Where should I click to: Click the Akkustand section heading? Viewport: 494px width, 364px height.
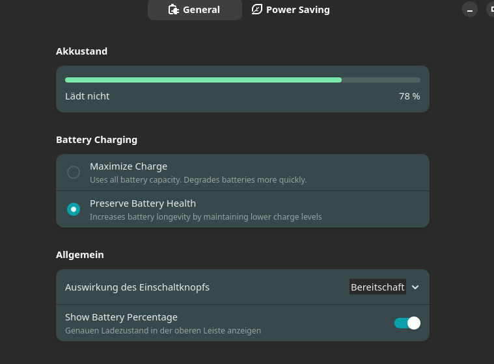[x=81, y=51]
